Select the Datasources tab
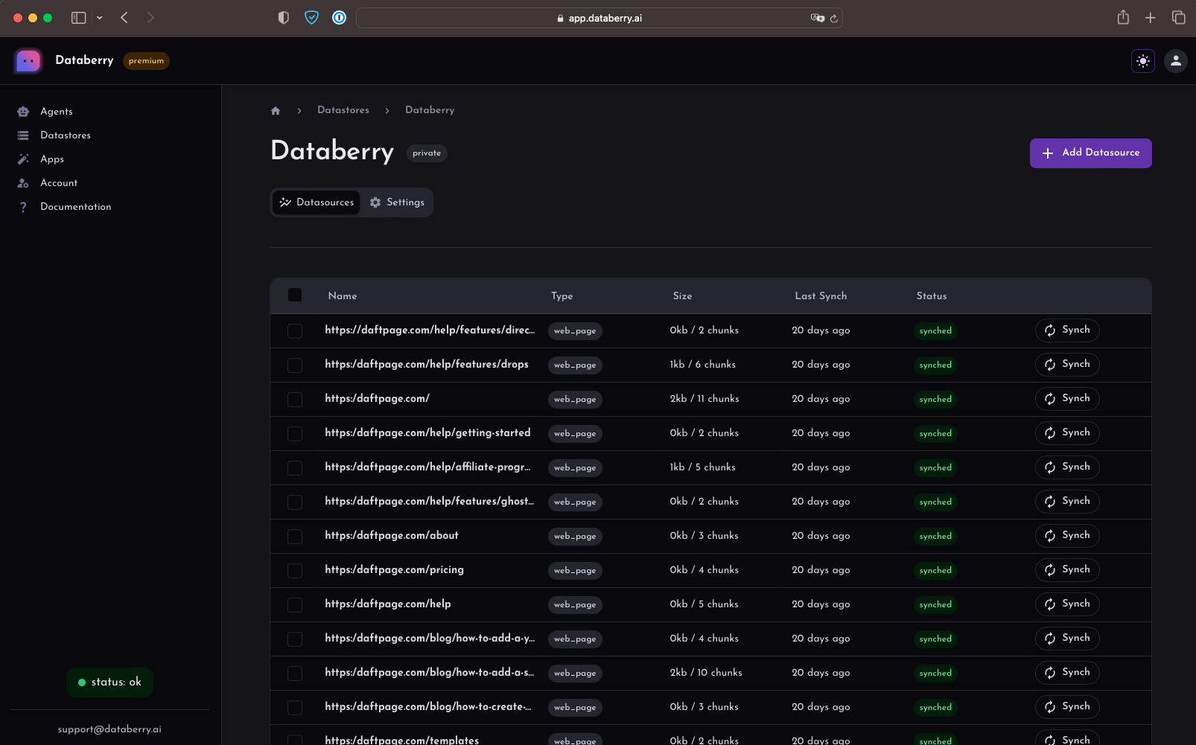 pyautogui.click(x=317, y=202)
